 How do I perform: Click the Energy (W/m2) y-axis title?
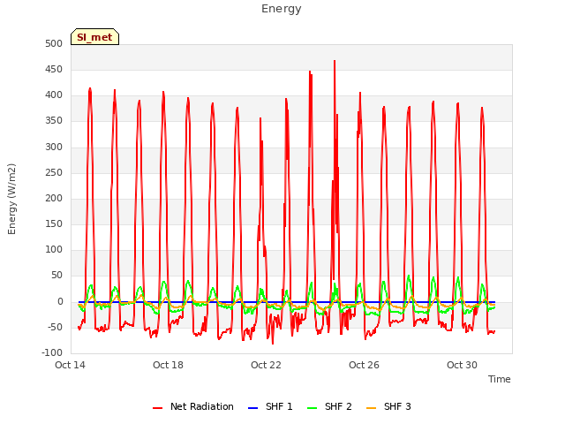(11, 199)
